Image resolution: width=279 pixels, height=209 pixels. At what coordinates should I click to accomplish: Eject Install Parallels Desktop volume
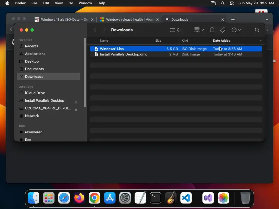76,102
